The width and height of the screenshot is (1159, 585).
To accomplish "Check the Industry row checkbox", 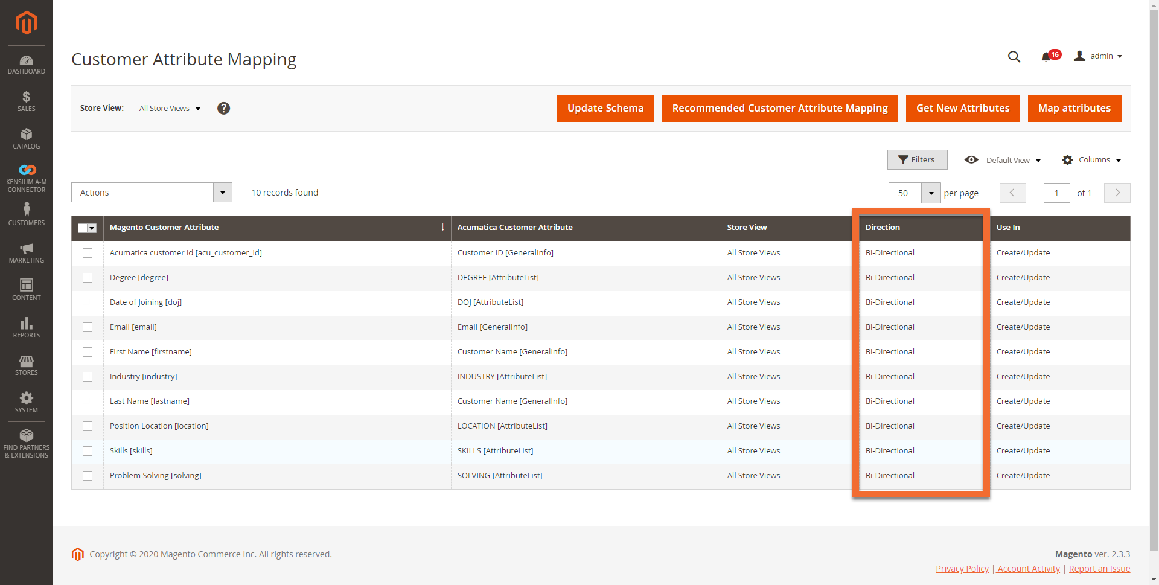I will [x=88, y=377].
